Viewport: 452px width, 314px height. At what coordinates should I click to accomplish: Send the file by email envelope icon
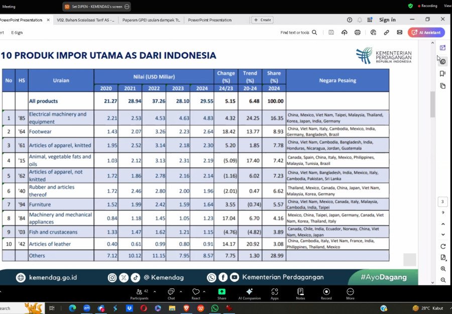coord(400,33)
